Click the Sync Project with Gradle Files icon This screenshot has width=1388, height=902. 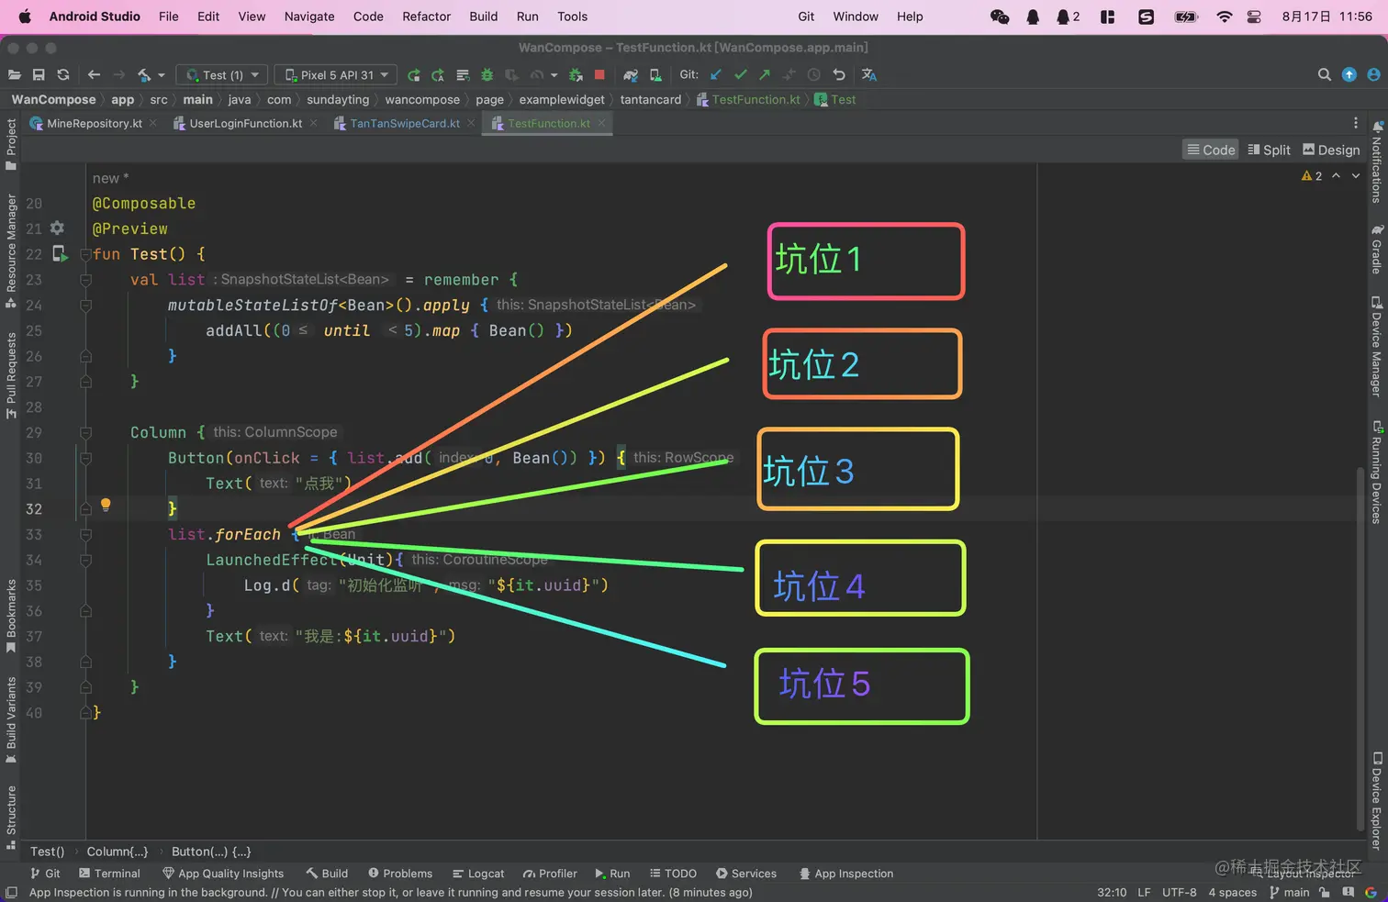[x=631, y=75]
